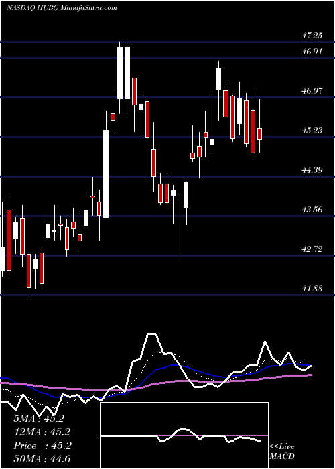This screenshot has height=469, width=335.
Task: Select the 47.25 price level label
Action: pos(312,36)
